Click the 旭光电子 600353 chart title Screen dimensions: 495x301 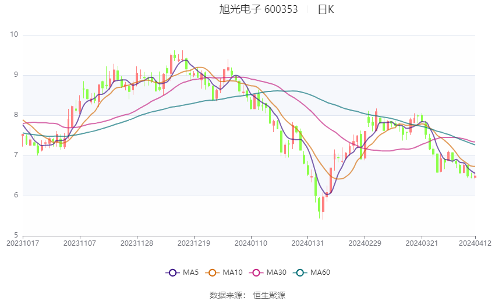(258, 9)
